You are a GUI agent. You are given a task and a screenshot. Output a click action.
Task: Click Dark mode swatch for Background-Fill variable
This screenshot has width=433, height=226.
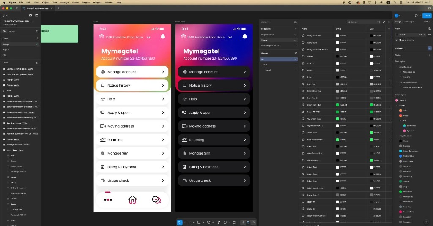click(371, 35)
